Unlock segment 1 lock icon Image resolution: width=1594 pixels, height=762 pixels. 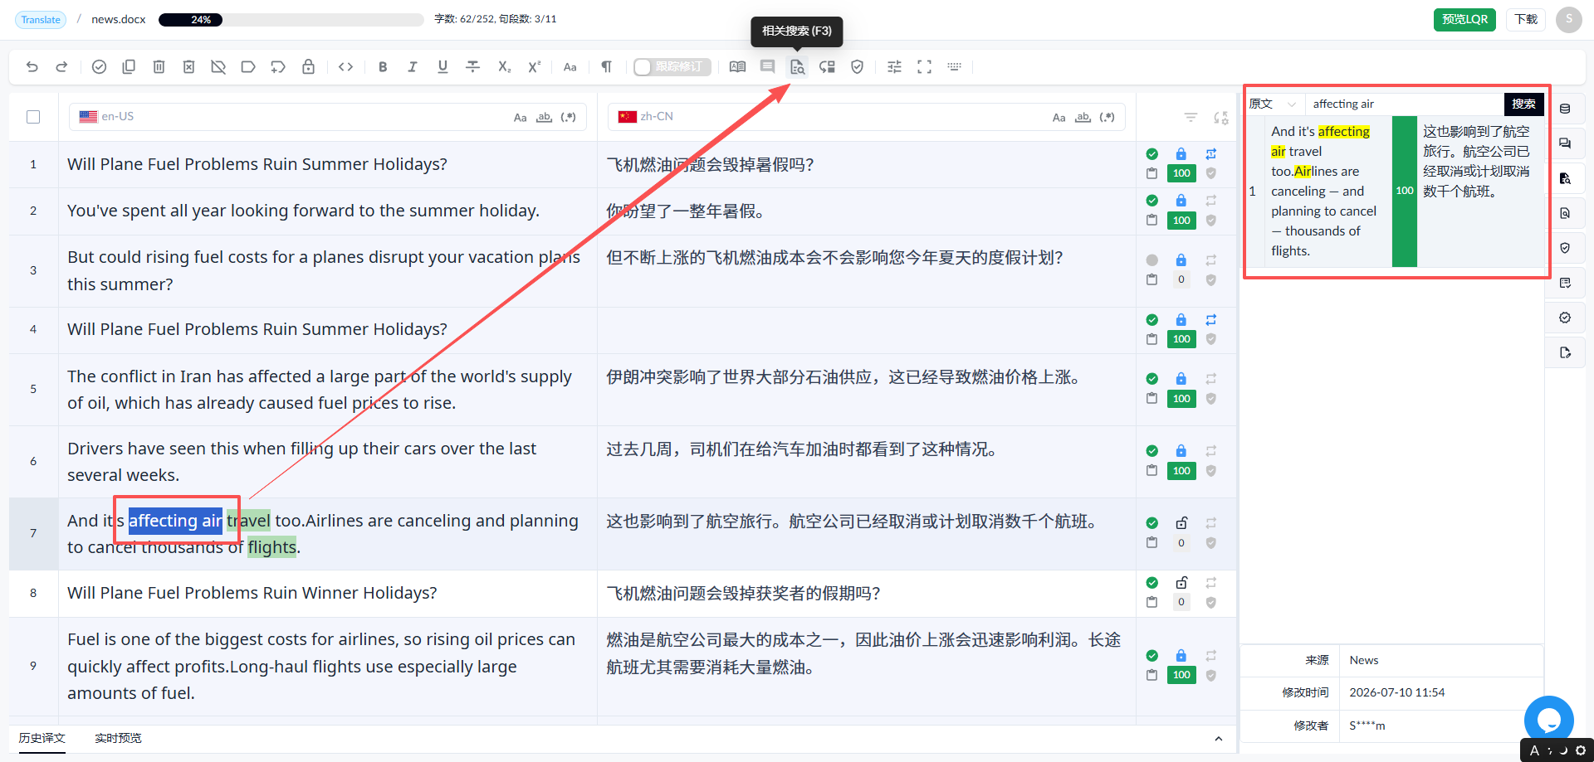1181,154
